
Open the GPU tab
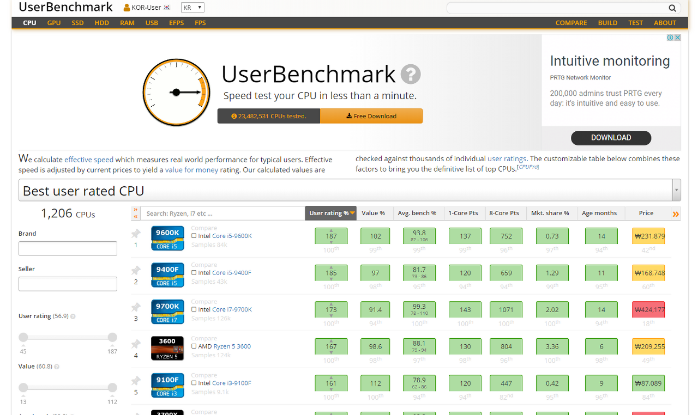pos(54,23)
